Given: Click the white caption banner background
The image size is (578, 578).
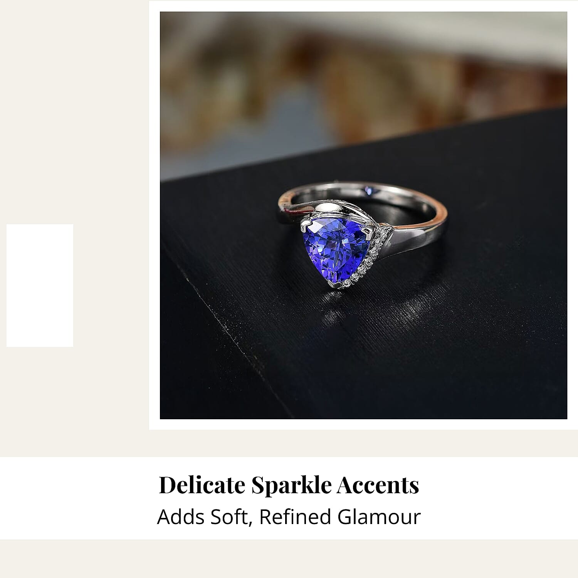Looking at the screenshot, I should [x=289, y=498].
